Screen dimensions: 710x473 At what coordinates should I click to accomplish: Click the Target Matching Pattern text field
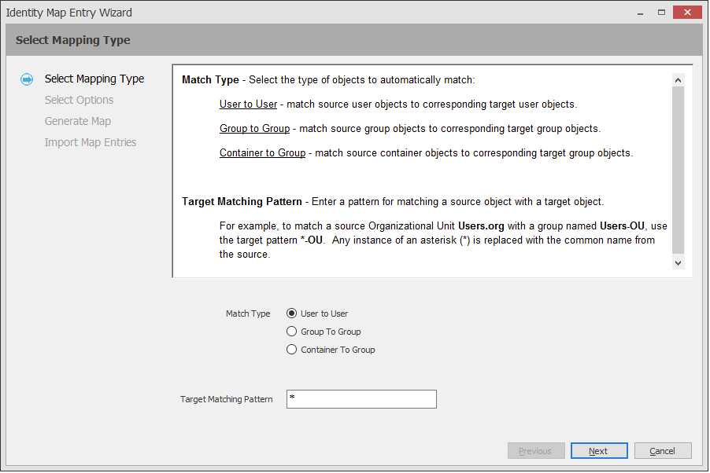pos(361,399)
